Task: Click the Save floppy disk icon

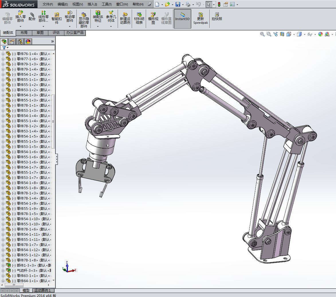Action: 178,4
